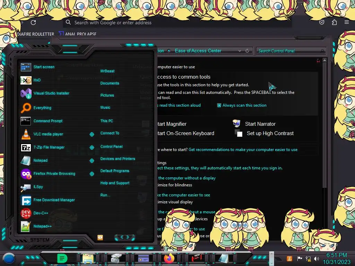
Task: Click Start Narrator
Action: click(260, 124)
